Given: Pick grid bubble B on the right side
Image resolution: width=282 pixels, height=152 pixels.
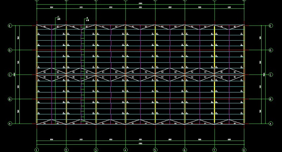Looking at the screenshot, I should point(270,99).
